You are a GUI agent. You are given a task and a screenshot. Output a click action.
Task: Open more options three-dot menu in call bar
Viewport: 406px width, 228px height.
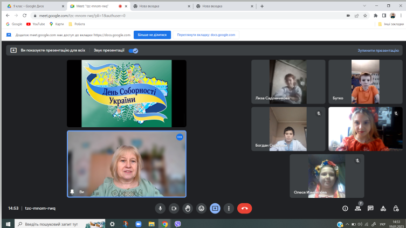tap(229, 208)
